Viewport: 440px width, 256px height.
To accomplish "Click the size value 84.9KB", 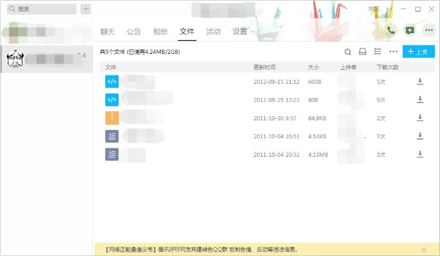I will tap(317, 118).
